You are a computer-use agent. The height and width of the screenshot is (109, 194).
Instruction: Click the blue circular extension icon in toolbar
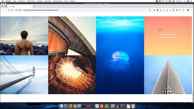[174, 10]
